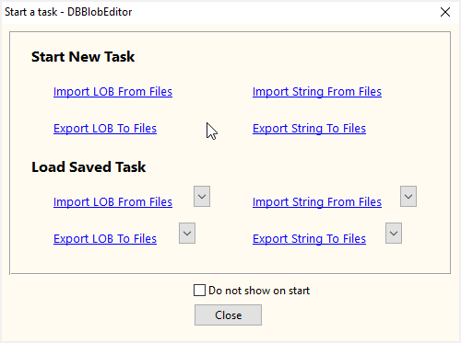Open dropdown next to saved Export String To Files
Viewport: 461px width, 343px height.
click(394, 233)
